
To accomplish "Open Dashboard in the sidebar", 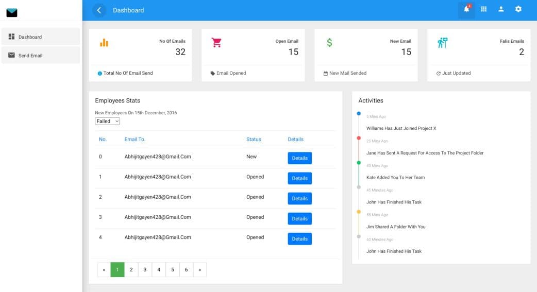I will (41, 37).
